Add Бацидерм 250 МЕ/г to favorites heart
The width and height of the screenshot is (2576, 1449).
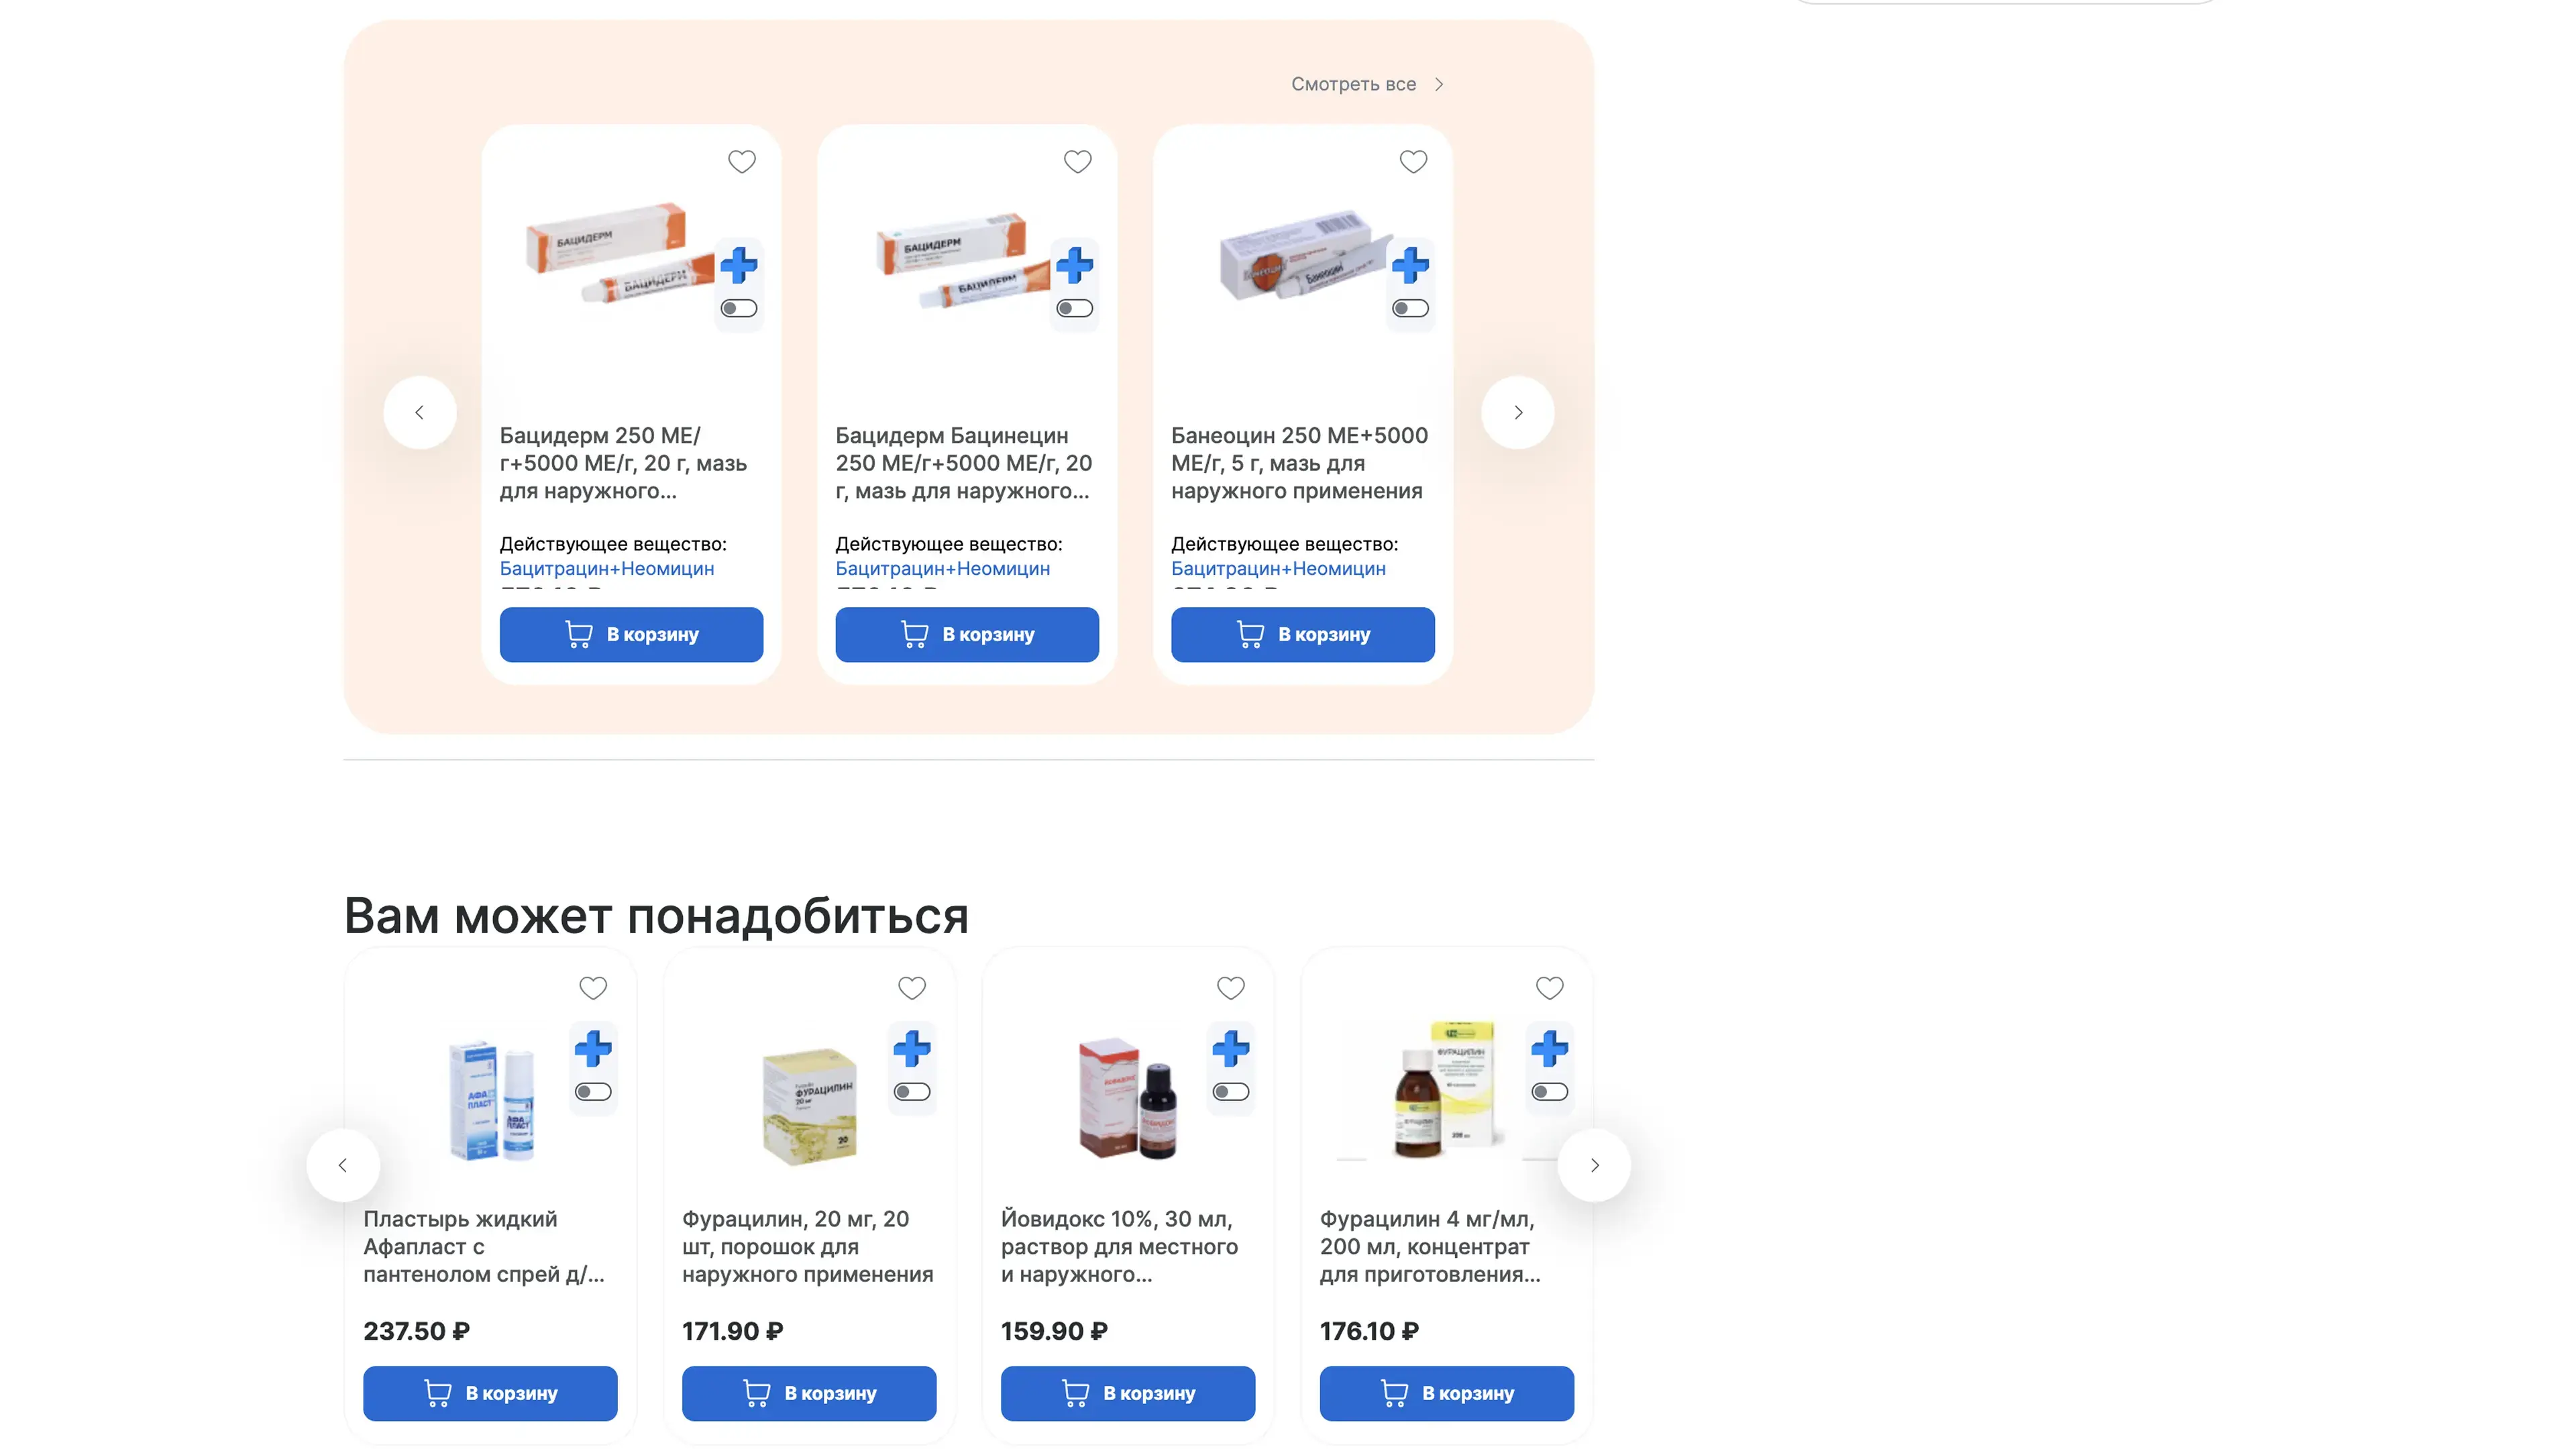tap(741, 161)
